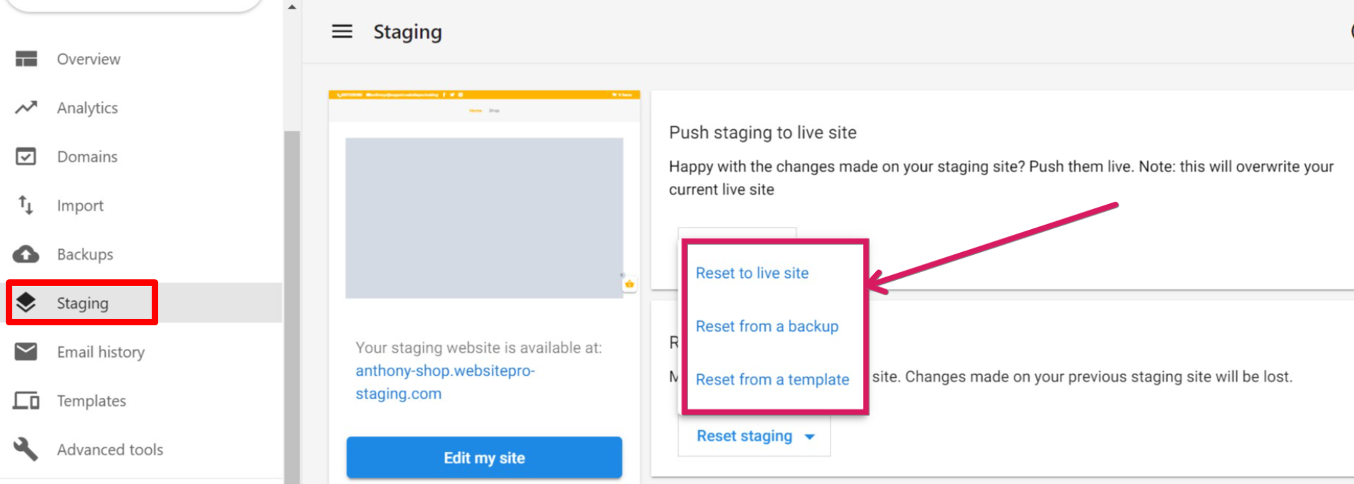Click the Templates device icon
The height and width of the screenshot is (484, 1354).
26,400
